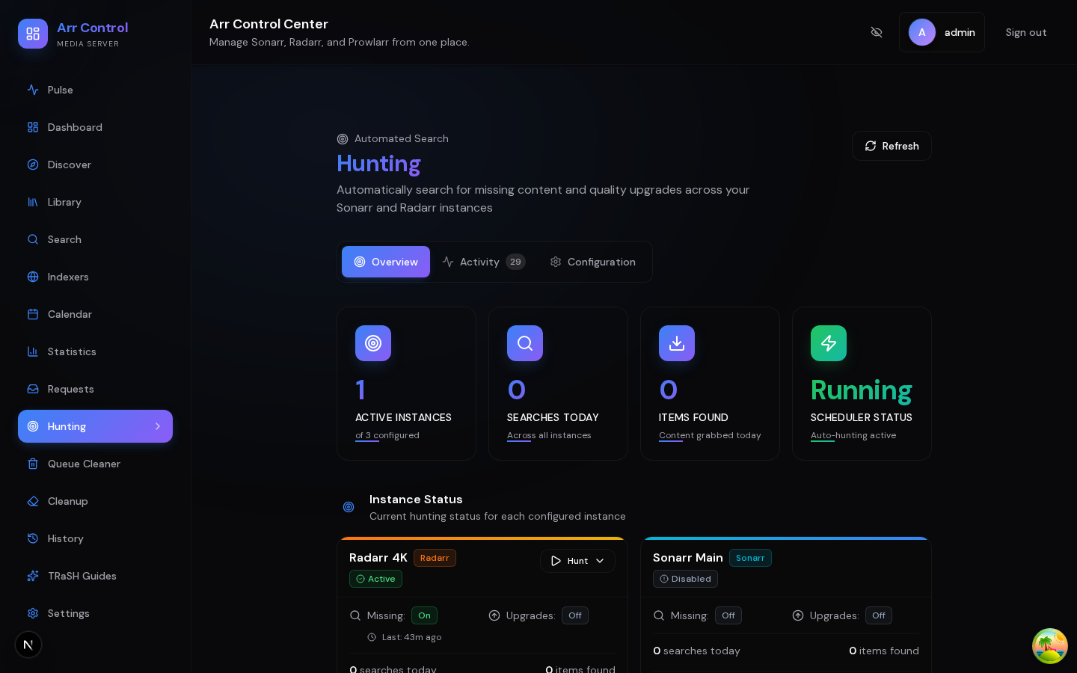
Task: Click the Sonarr type badge
Action: coord(750,558)
